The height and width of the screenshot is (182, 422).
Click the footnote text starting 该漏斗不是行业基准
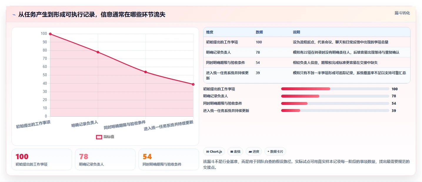point(306,165)
